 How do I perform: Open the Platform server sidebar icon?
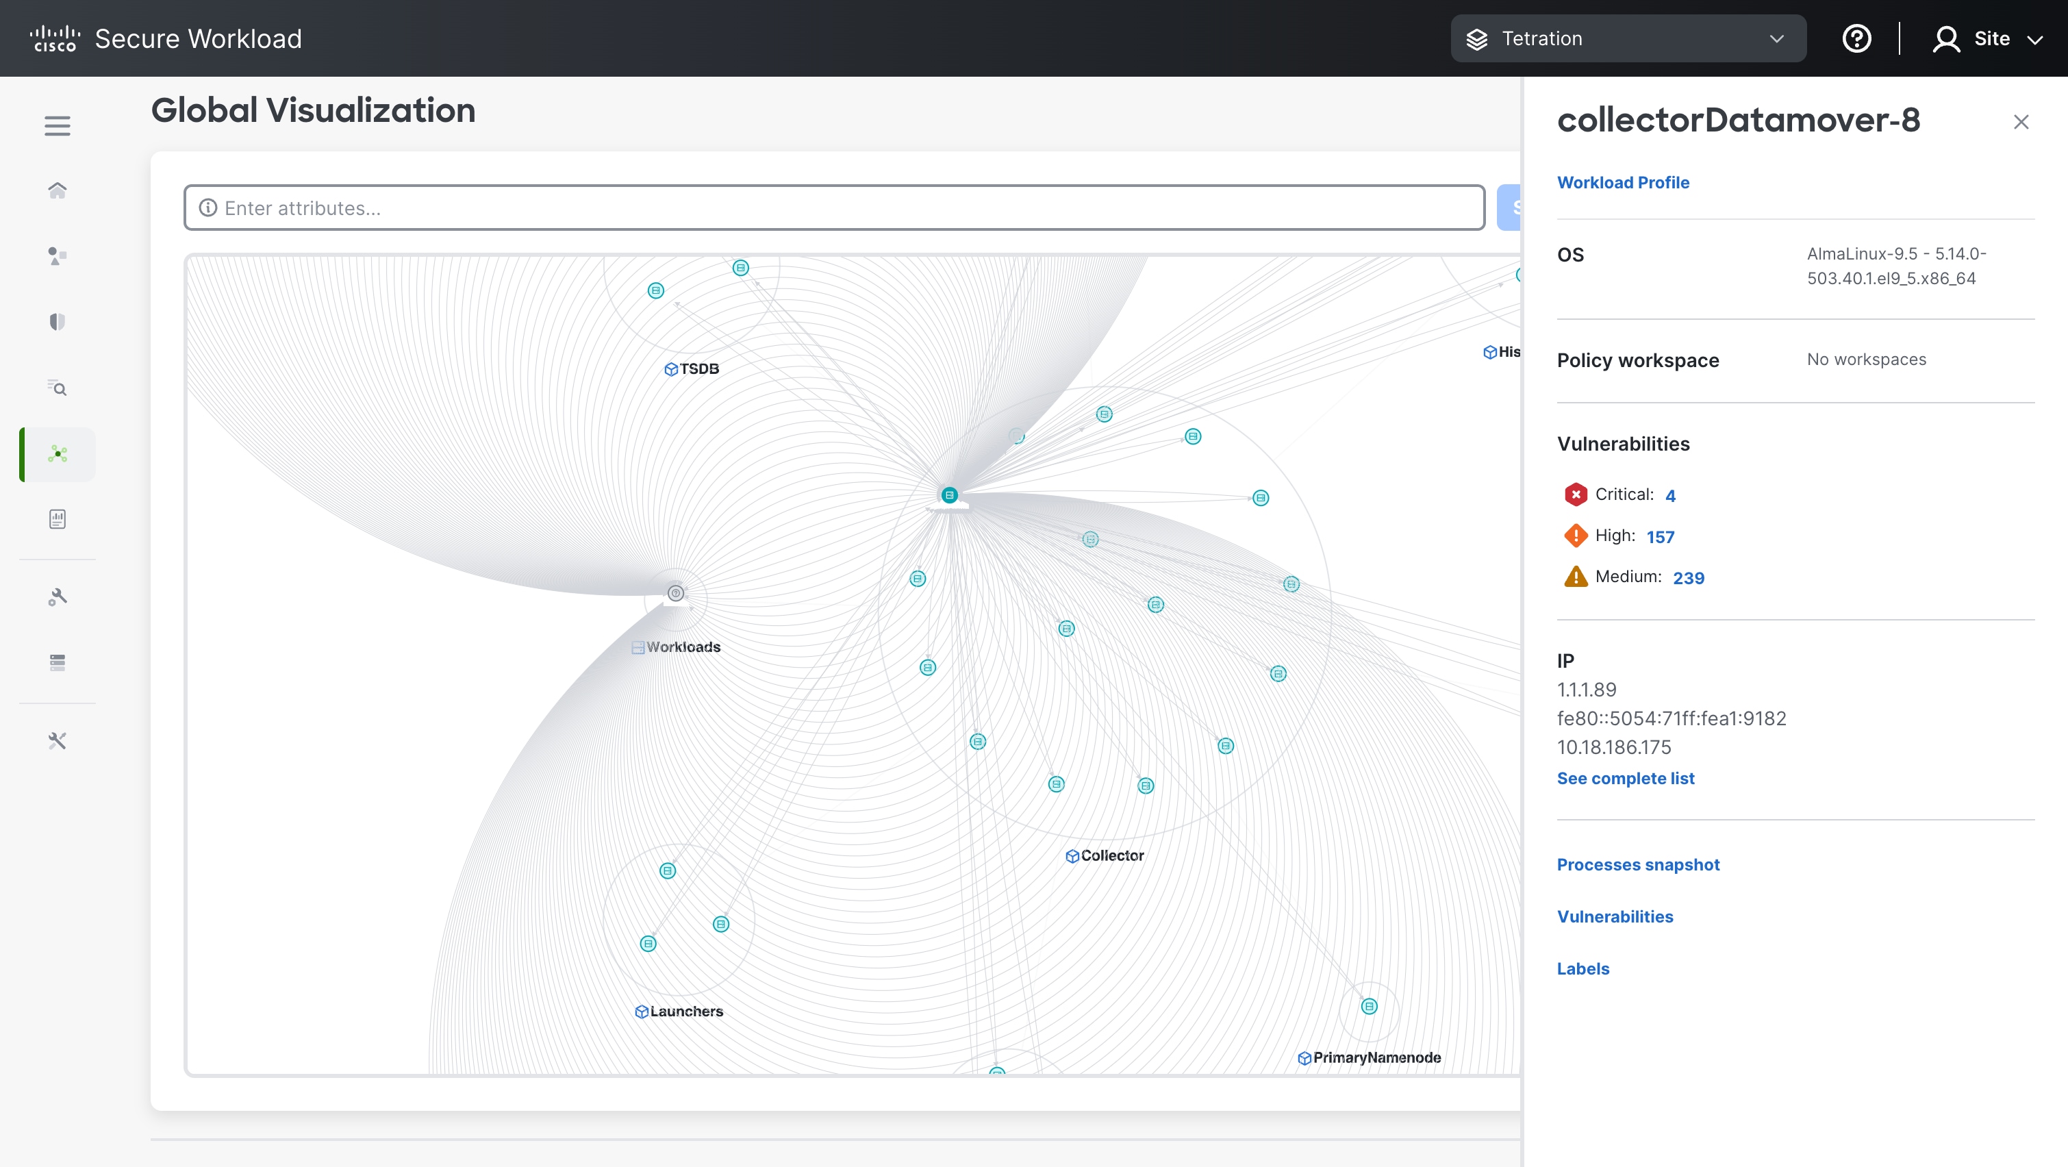click(57, 663)
